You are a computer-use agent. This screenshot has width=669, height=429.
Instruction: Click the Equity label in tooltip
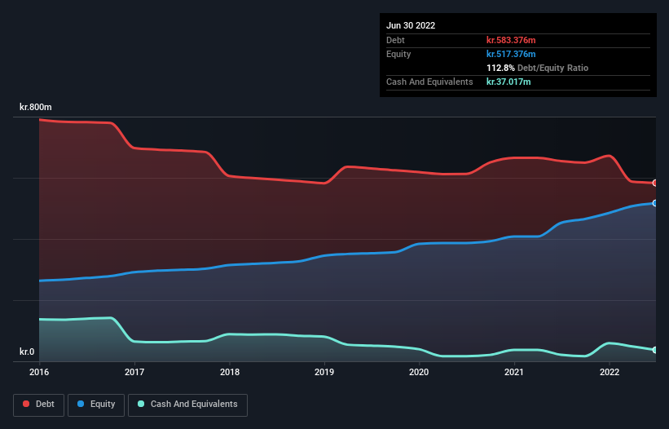[x=398, y=54]
